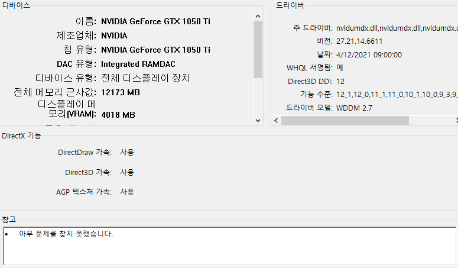This screenshot has height=268, width=458.
Task: Click the 참고 notes text box
Action: [229, 246]
